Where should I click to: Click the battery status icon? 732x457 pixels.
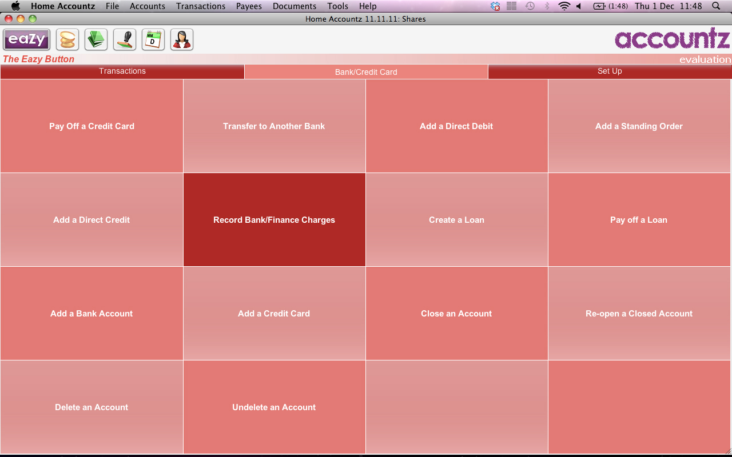point(610,6)
